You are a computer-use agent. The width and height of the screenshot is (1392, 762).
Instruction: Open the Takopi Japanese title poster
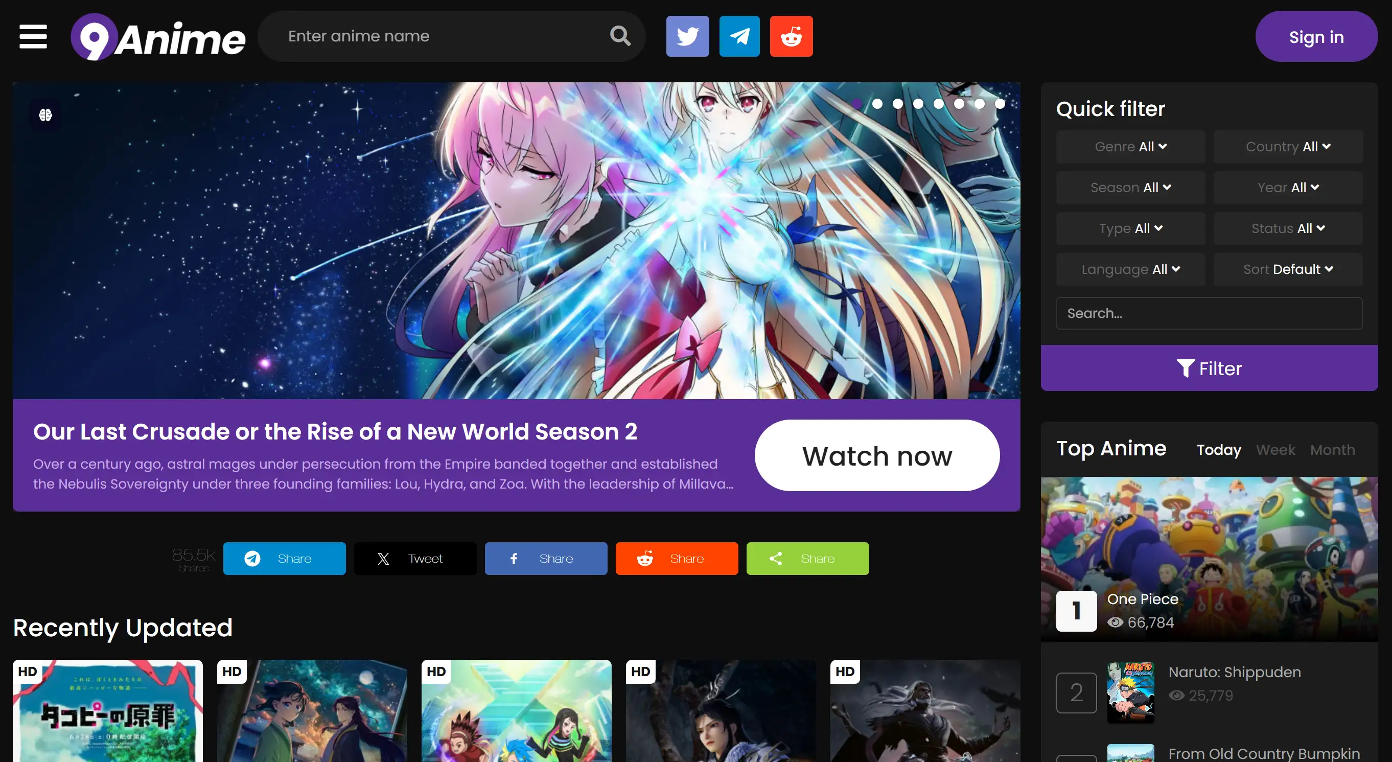coord(107,711)
